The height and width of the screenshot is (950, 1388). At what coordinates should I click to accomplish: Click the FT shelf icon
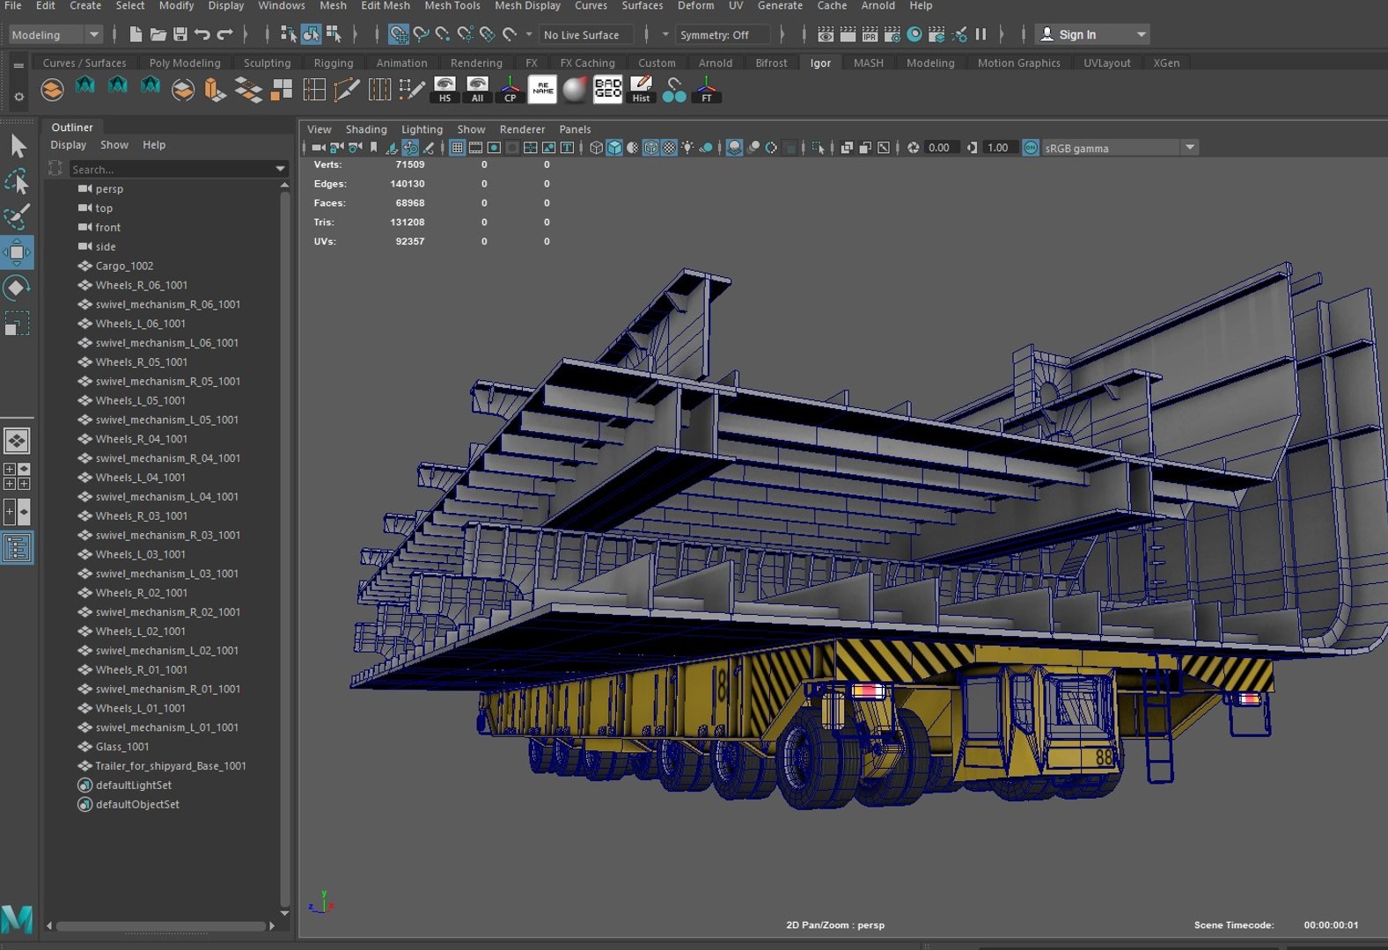point(706,89)
